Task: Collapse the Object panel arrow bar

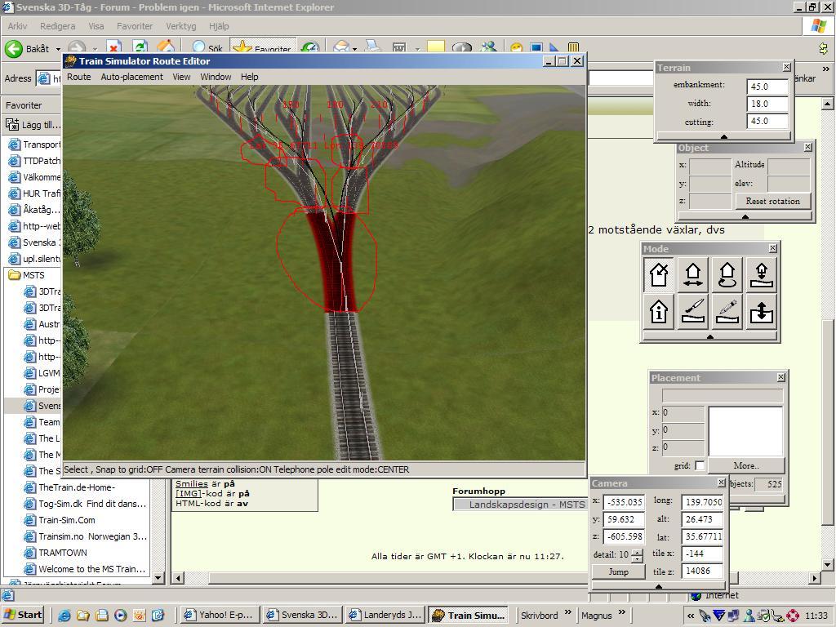Action: tap(745, 216)
